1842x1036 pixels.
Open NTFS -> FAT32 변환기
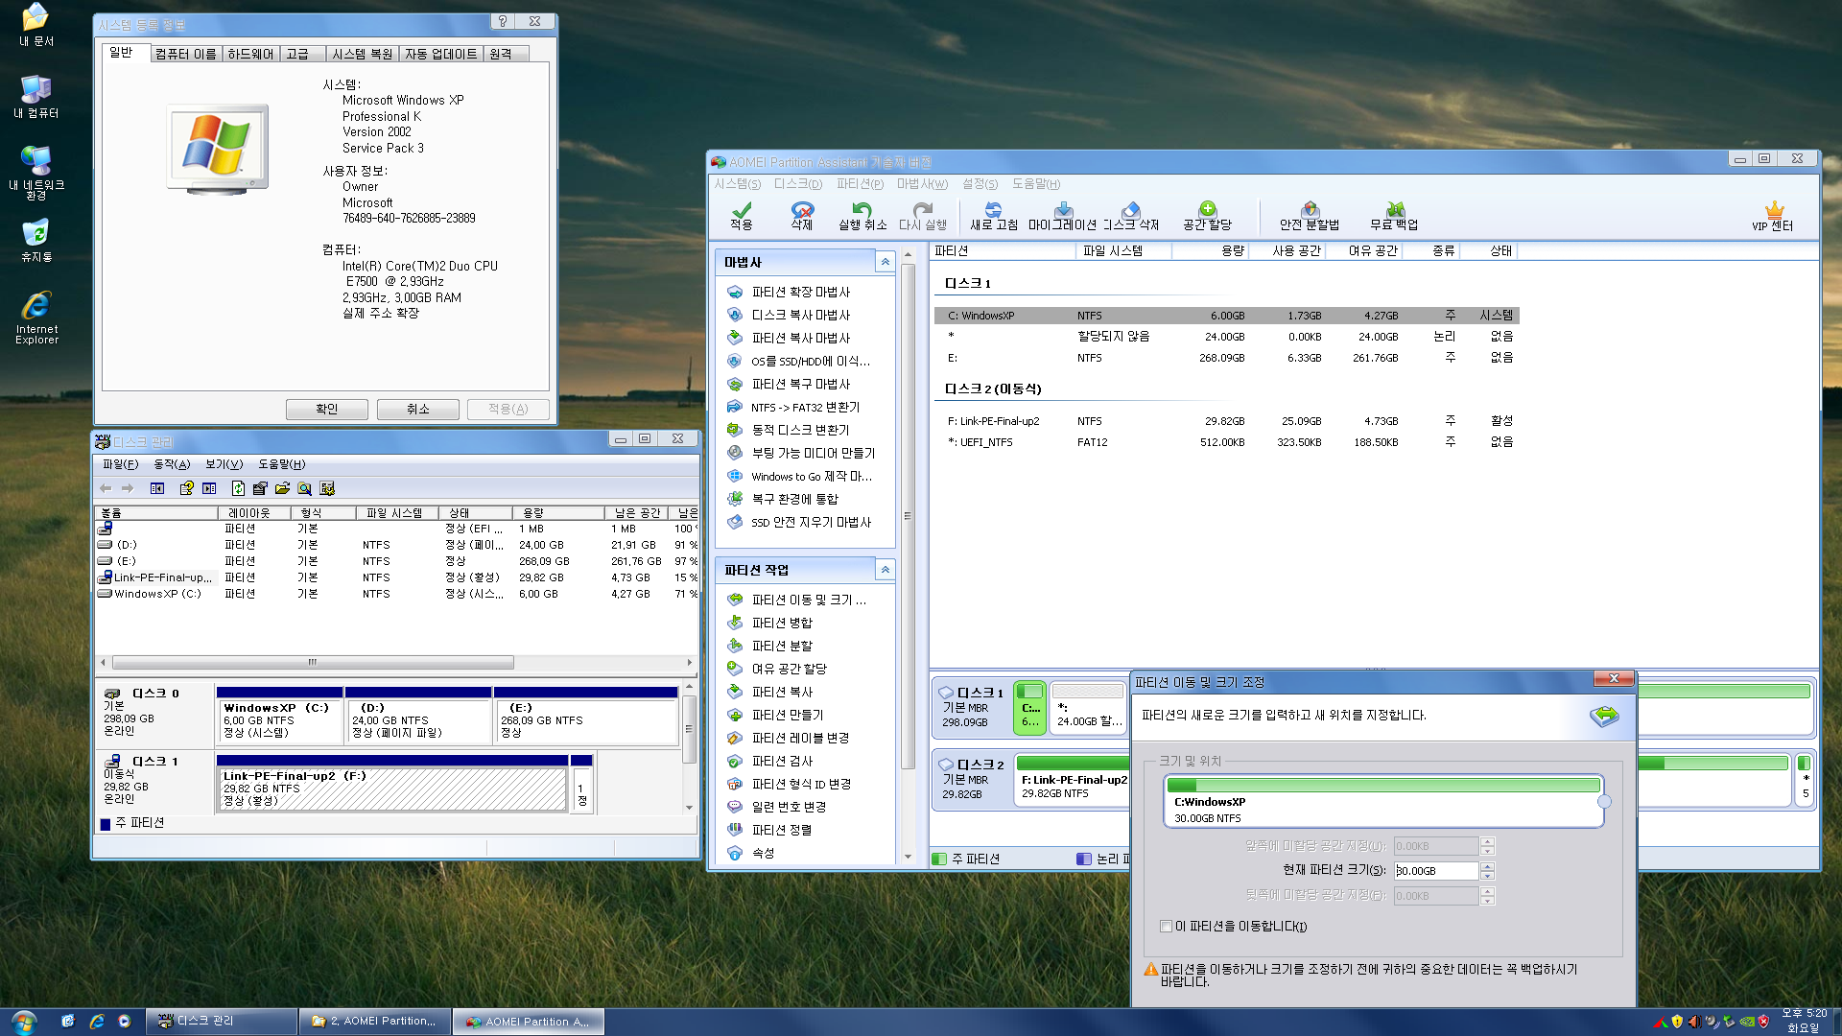(805, 407)
